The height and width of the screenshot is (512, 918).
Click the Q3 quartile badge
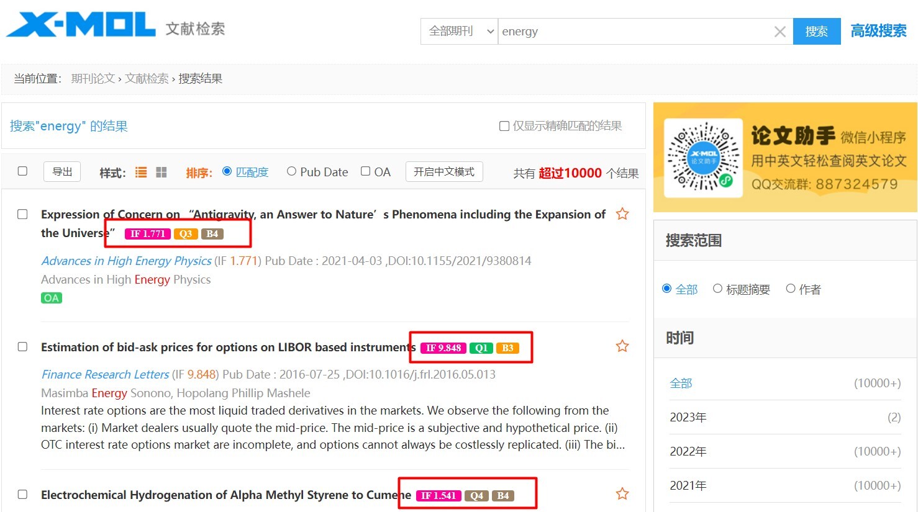tap(186, 234)
